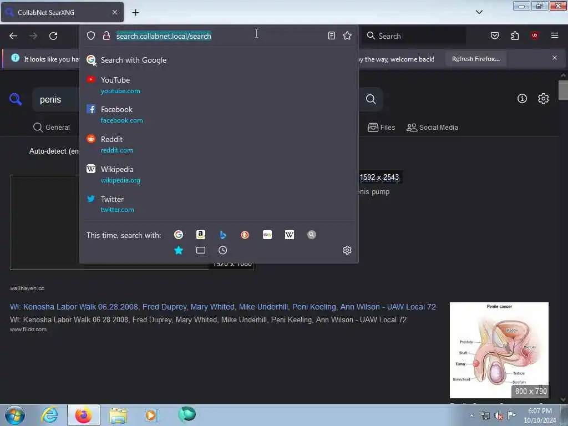Search this time with eBay icon
This screenshot has height=426, width=568.
click(267, 235)
